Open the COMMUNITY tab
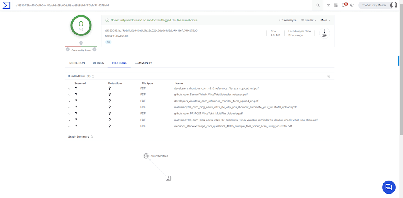This screenshot has width=403, height=198. tap(143, 63)
